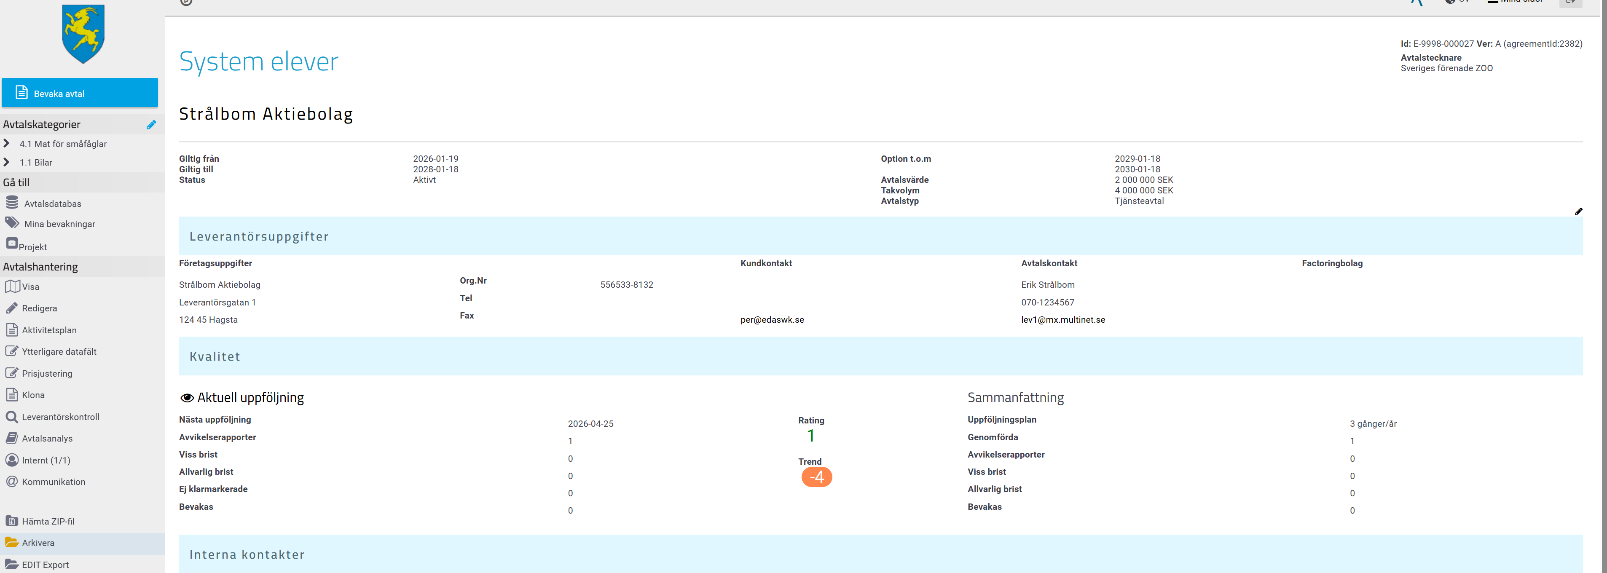Click the pencil icon beside Avtalskategorier
The width and height of the screenshot is (1607, 573).
(151, 125)
